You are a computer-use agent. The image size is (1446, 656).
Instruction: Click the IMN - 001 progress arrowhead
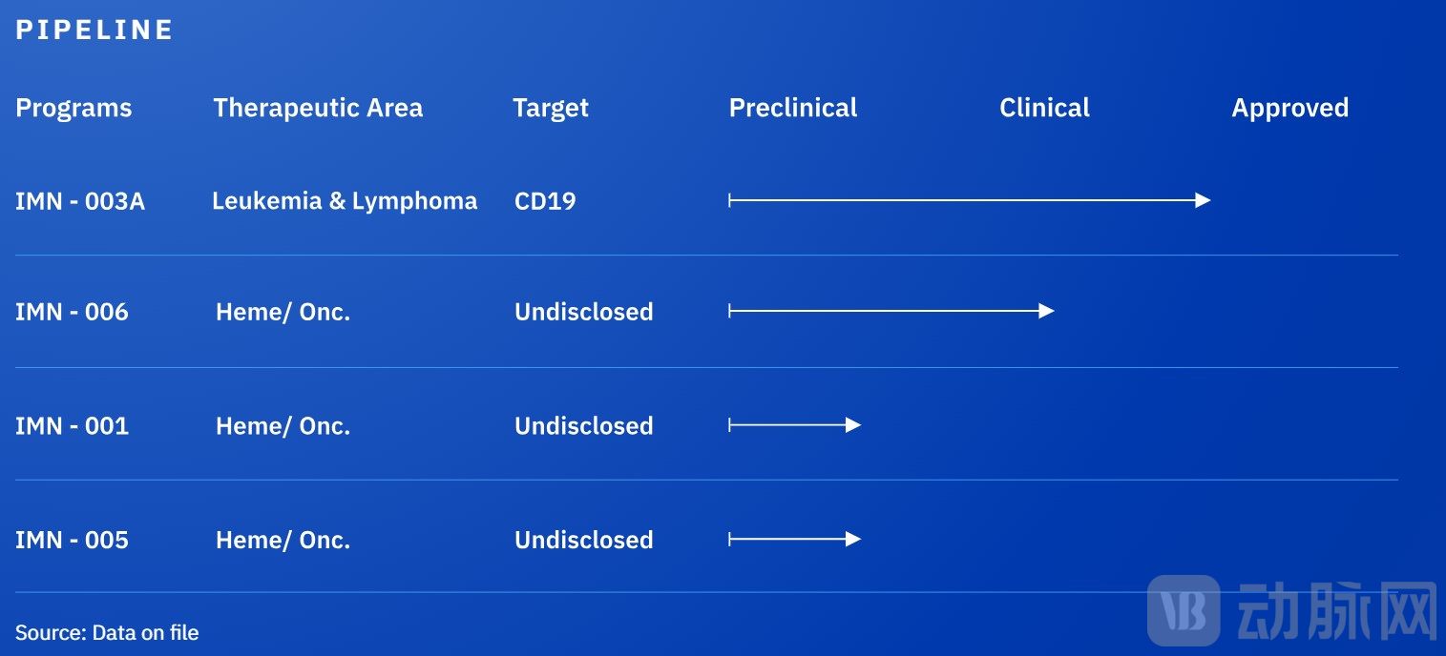coord(853,425)
